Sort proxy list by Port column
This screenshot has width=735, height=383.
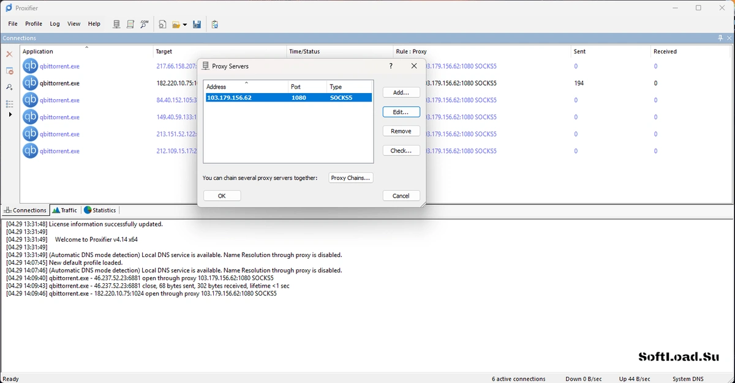tap(307, 87)
